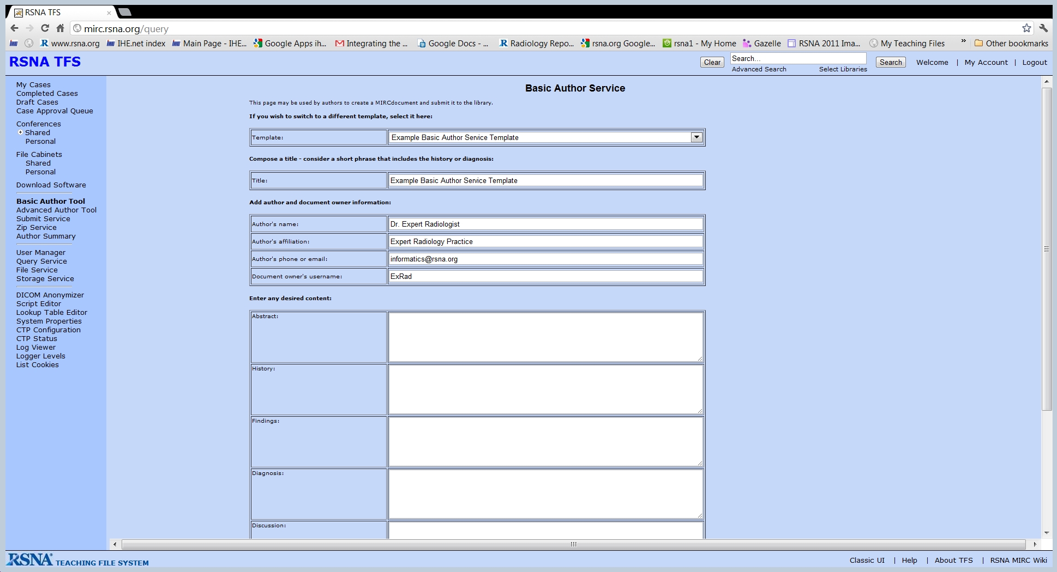Image resolution: width=1057 pixels, height=572 pixels.
Task: Click inside the Abstract text area
Action: click(x=546, y=337)
